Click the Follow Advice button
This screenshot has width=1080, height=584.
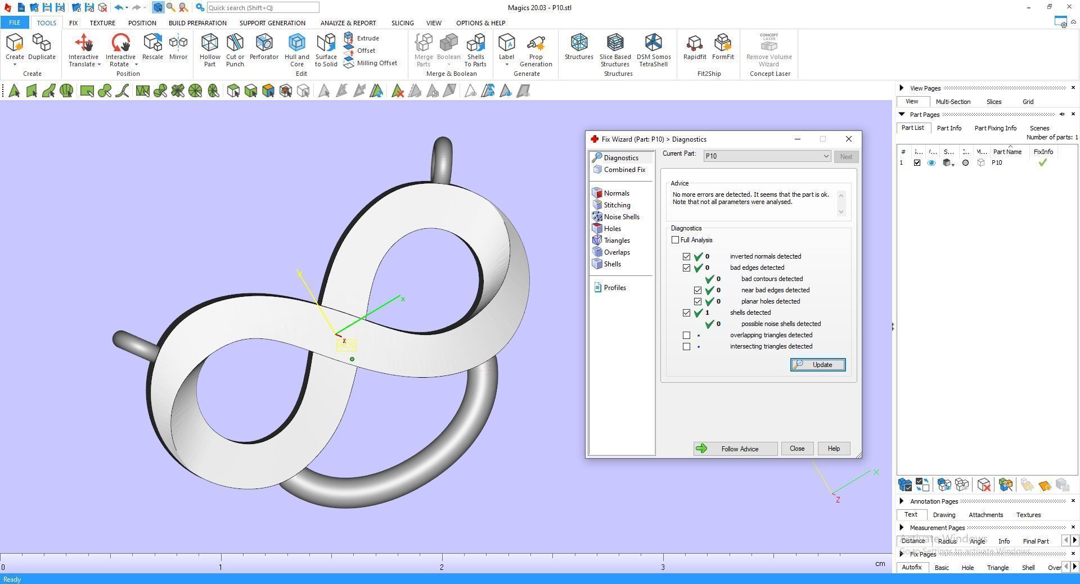pyautogui.click(x=735, y=449)
